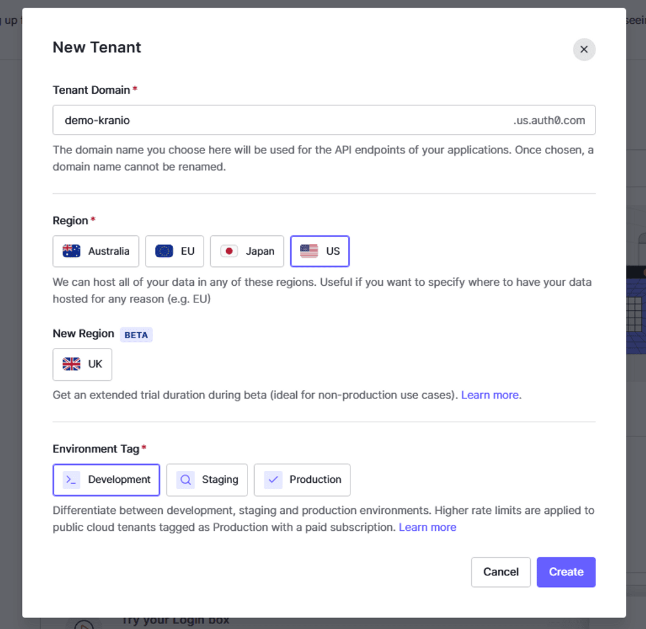This screenshot has width=646, height=629.
Task: Click the Tenant Domain text field
Action: pos(280,120)
